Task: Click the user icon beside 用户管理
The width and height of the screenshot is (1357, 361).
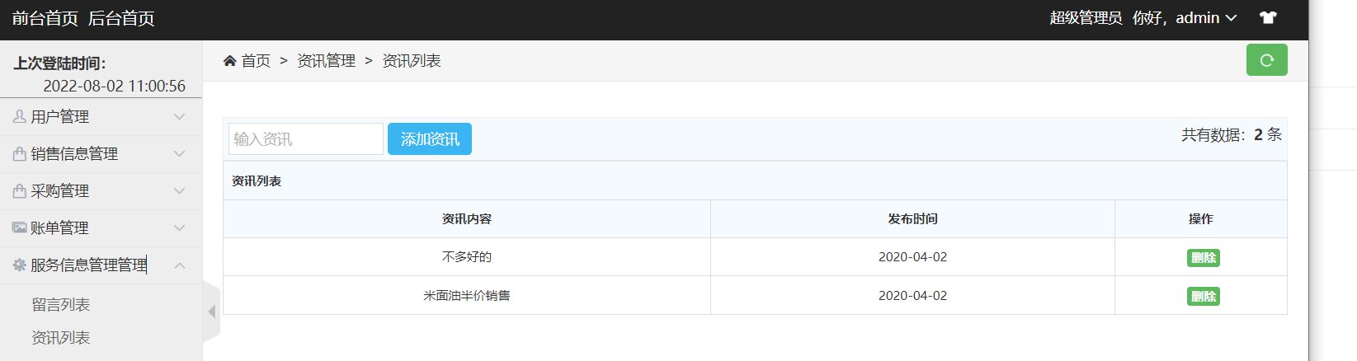Action: pyautogui.click(x=20, y=117)
